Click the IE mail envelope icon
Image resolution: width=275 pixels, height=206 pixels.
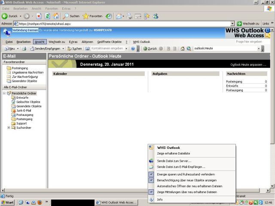pyautogui.click(x=119, y=16)
